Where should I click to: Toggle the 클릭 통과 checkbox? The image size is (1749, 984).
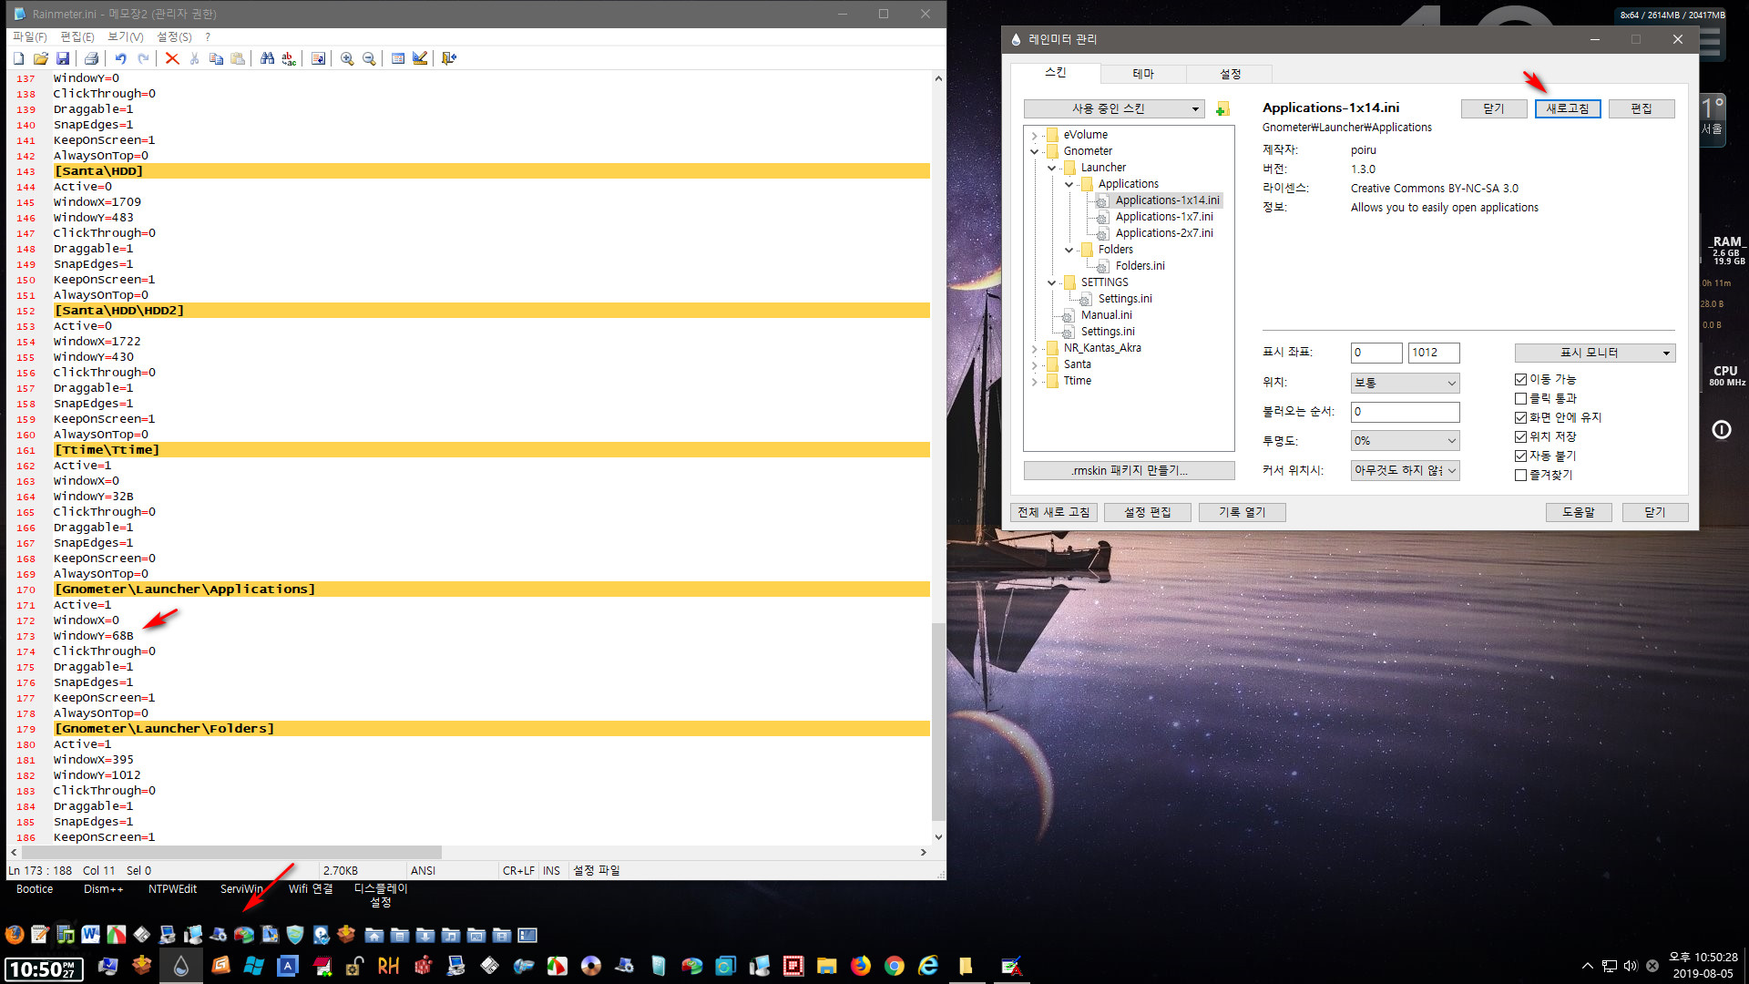tap(1520, 398)
